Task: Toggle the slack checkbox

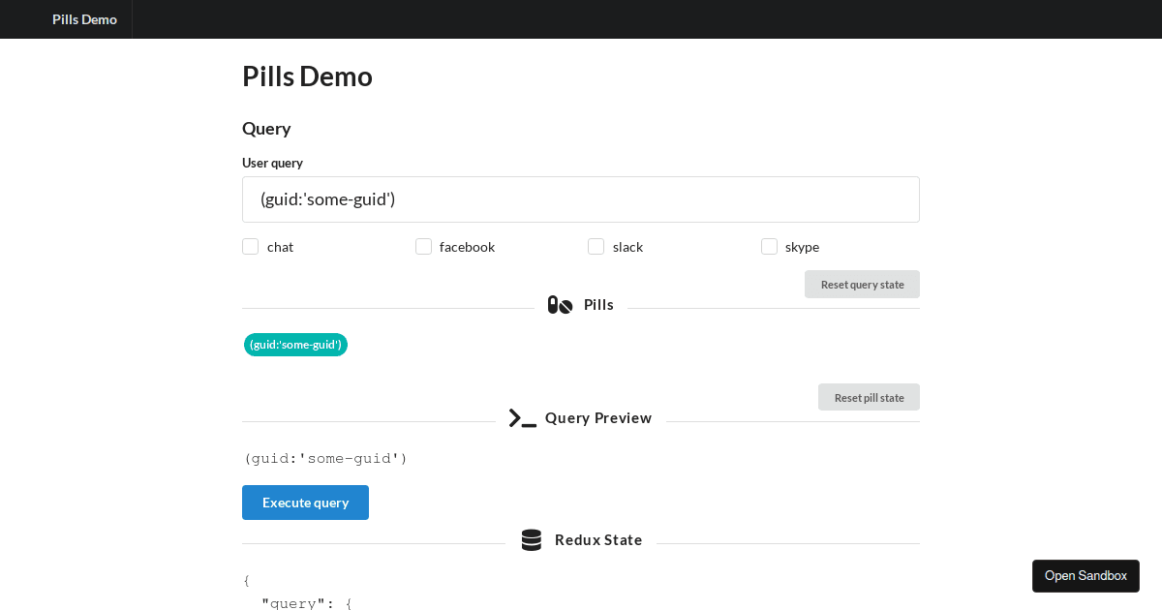Action: coord(596,246)
